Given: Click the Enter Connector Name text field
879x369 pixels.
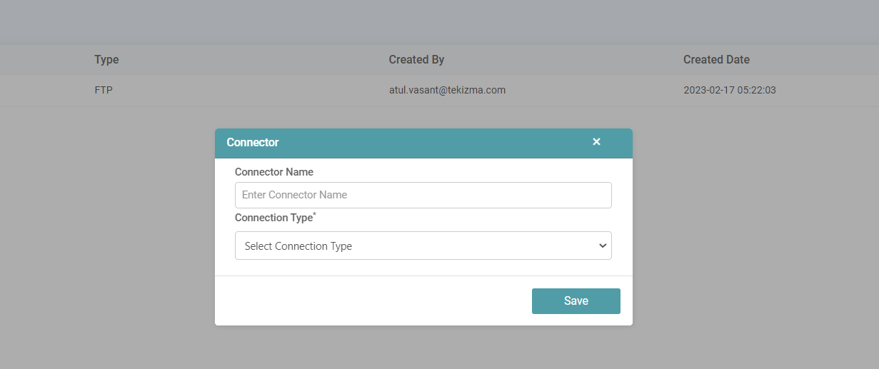Looking at the screenshot, I should tap(423, 195).
